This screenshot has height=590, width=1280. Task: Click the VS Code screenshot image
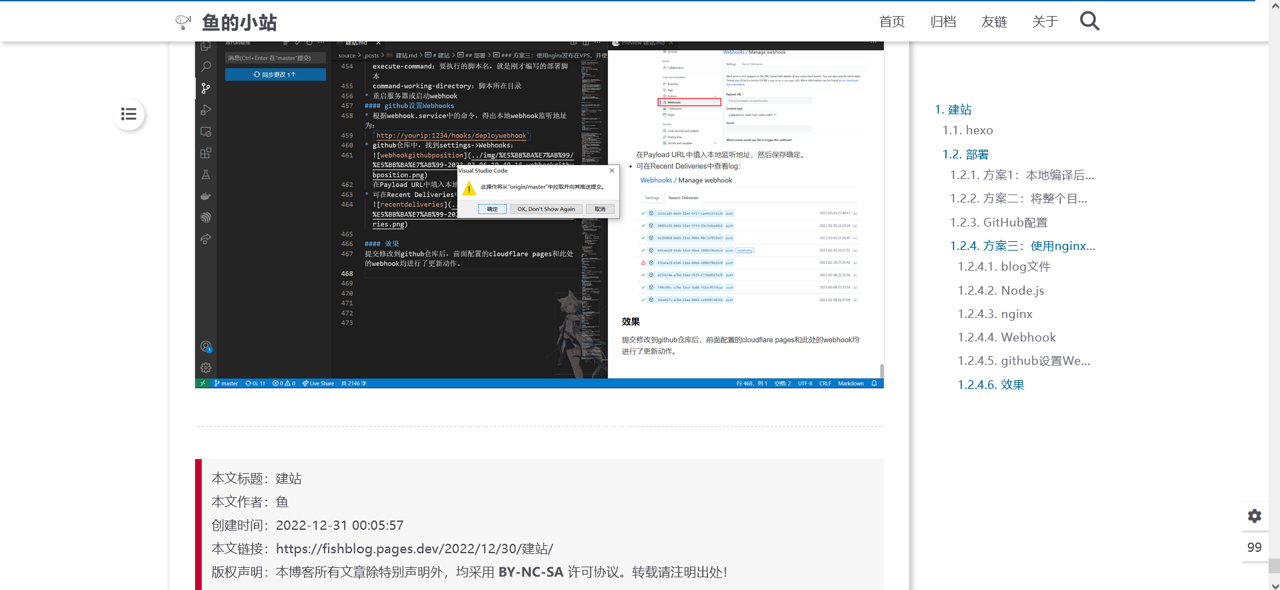coord(539,214)
